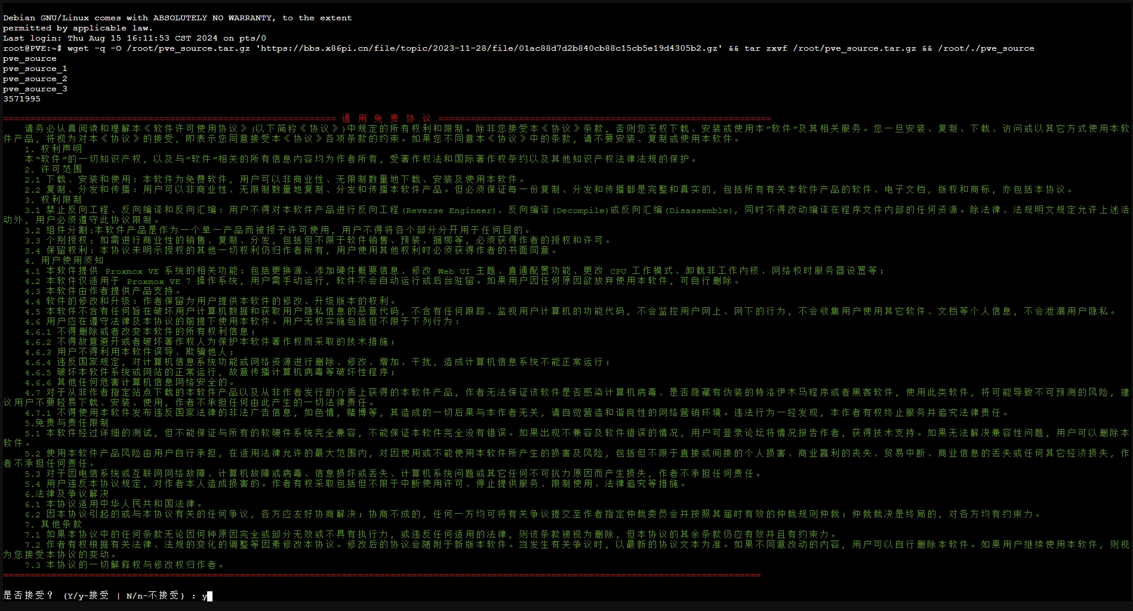Click the number '3571995' output line

pos(22,99)
